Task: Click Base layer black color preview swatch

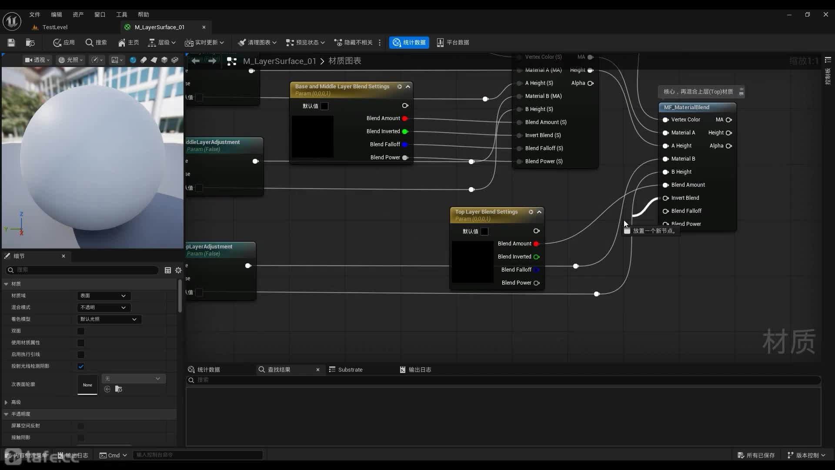Action: click(x=312, y=137)
